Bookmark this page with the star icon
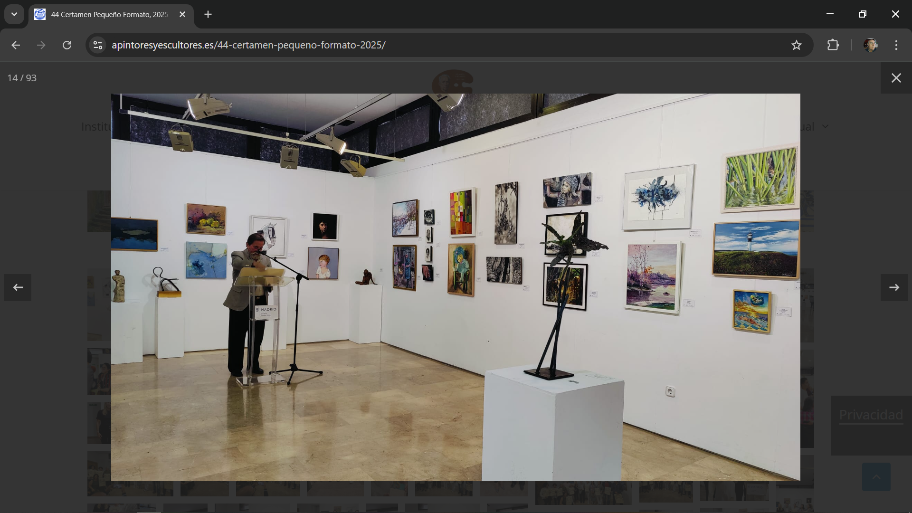This screenshot has width=912, height=513. tap(797, 45)
